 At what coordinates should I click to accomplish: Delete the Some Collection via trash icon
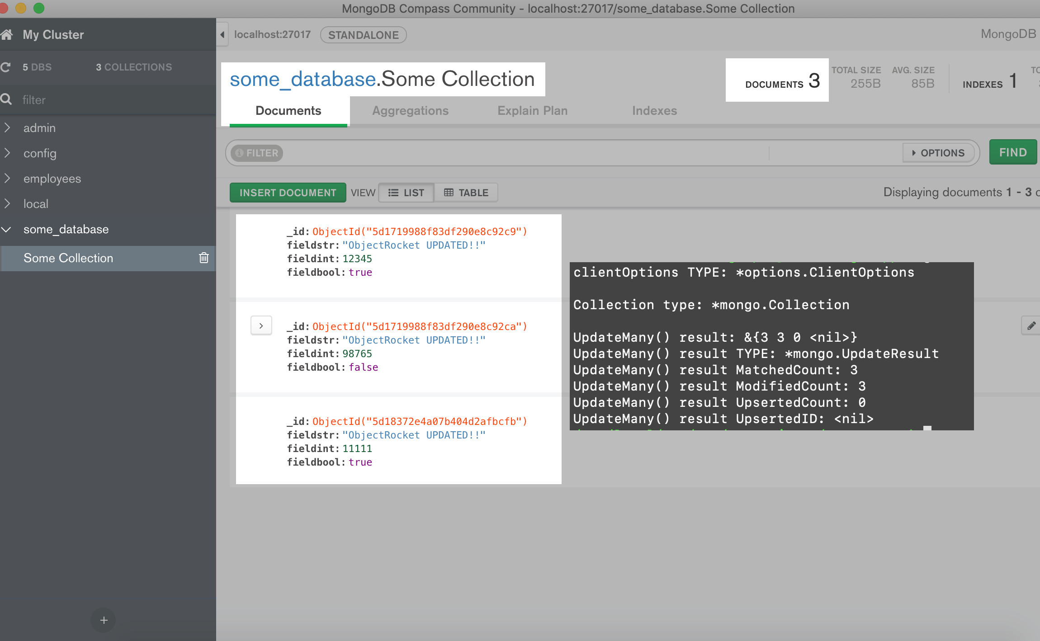203,258
